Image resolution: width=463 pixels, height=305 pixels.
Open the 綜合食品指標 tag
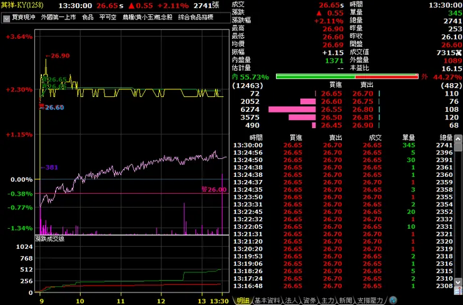pyautogui.click(x=195, y=17)
